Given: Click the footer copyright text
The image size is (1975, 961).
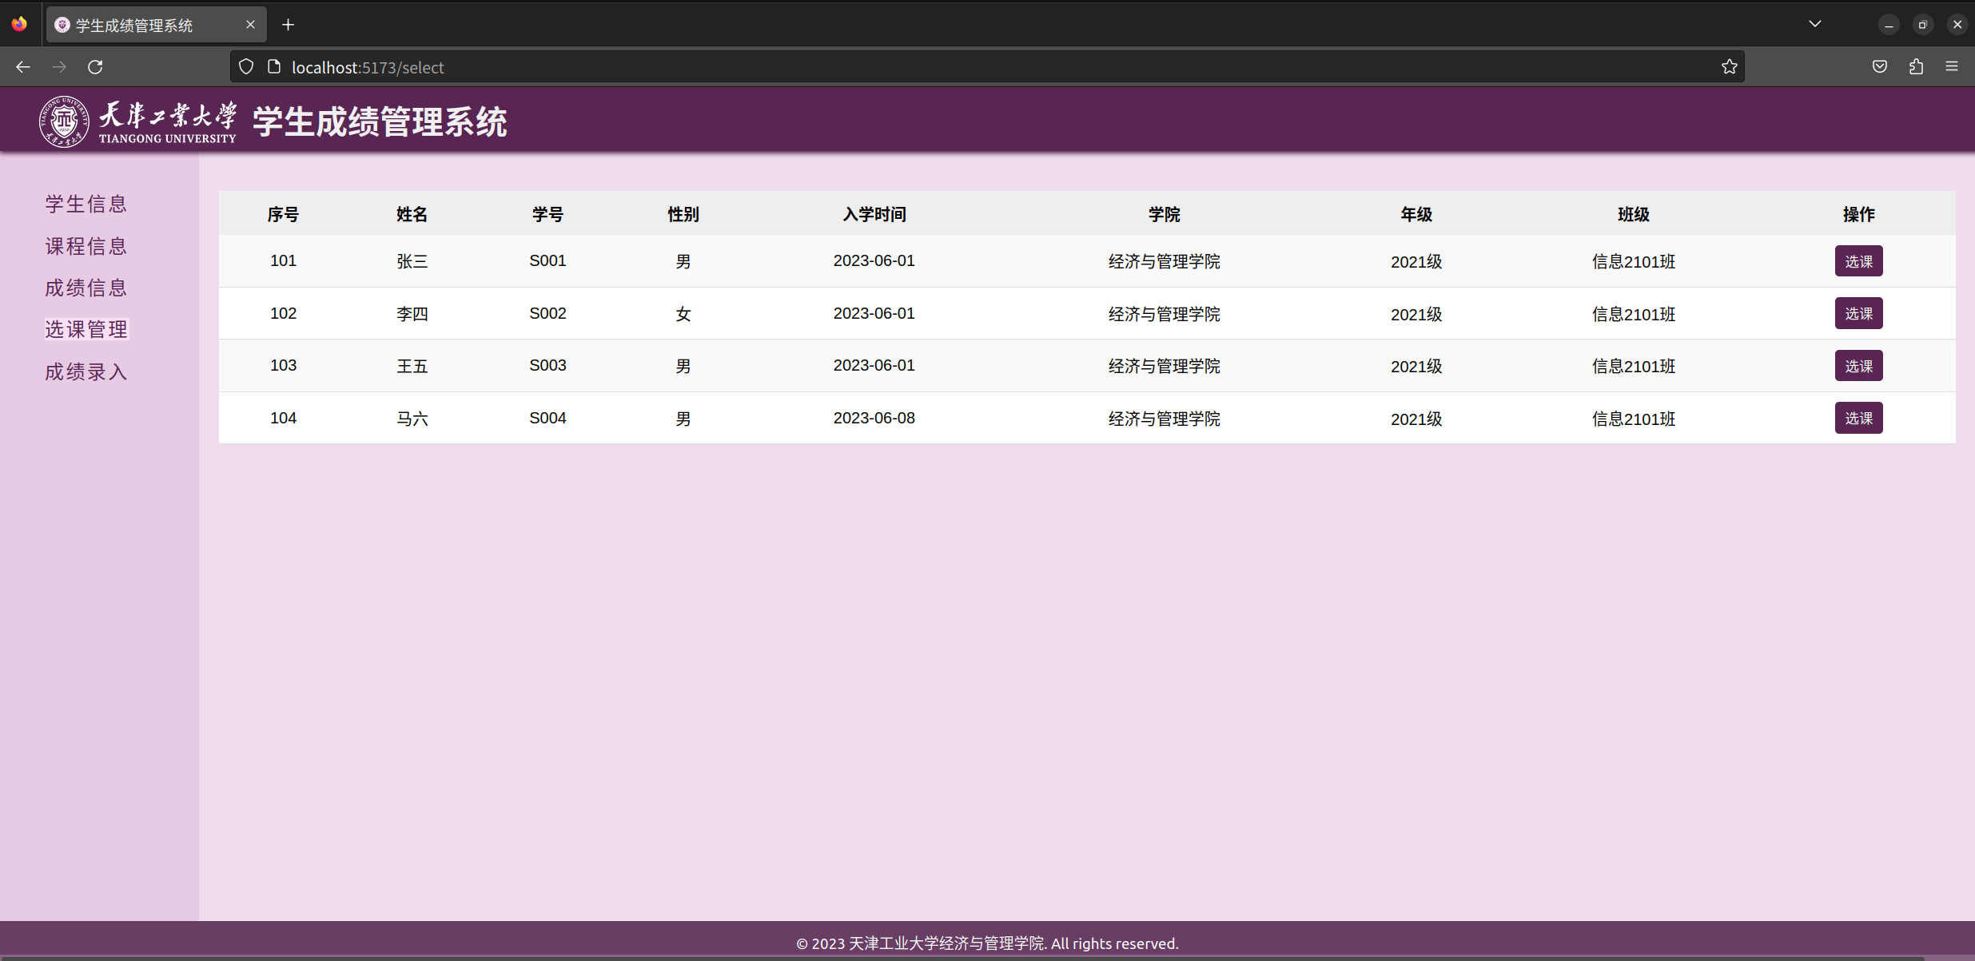Looking at the screenshot, I should tap(987, 943).
